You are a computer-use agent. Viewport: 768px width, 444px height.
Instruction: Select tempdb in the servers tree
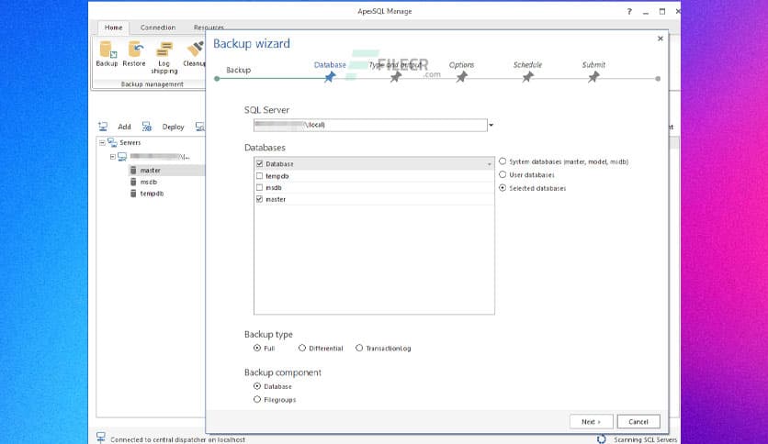click(x=152, y=194)
